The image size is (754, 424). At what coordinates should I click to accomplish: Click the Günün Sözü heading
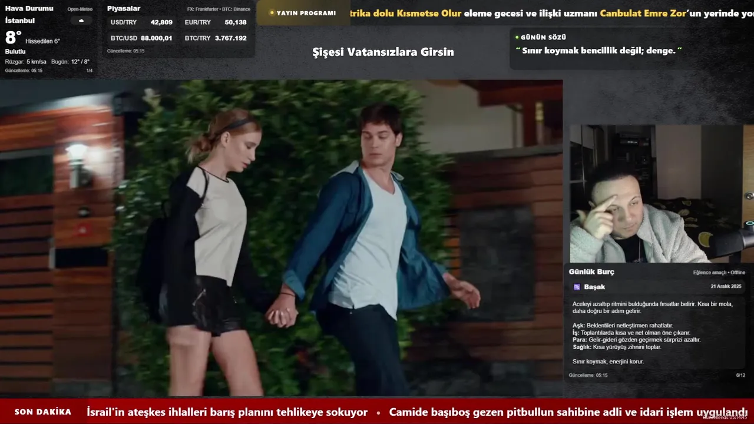tap(543, 37)
